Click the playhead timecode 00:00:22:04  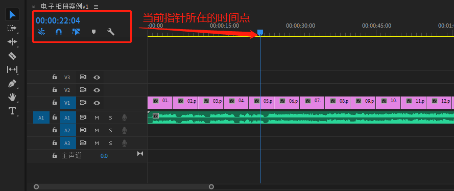pos(58,20)
